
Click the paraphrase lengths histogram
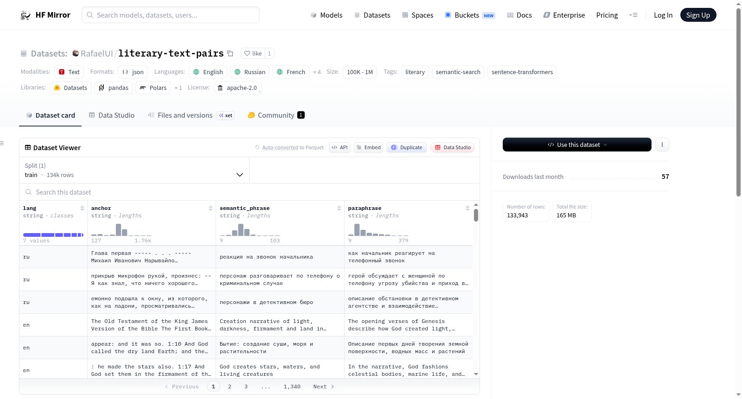tap(378, 230)
